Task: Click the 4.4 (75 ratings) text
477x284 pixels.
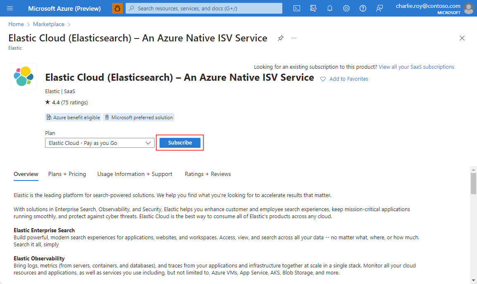Action: pyautogui.click(x=70, y=102)
